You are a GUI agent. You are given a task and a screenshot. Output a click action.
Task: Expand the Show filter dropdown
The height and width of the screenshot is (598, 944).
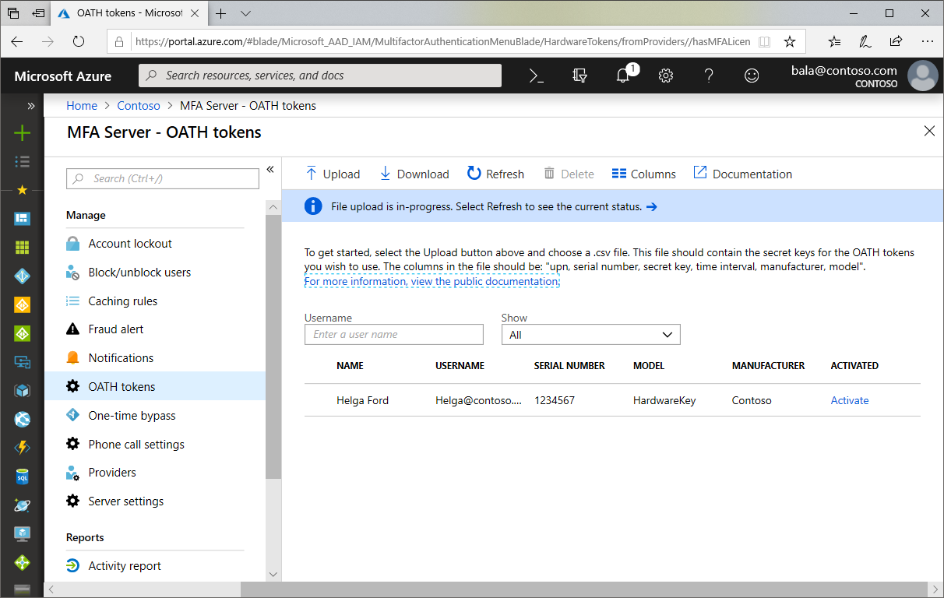tap(590, 335)
